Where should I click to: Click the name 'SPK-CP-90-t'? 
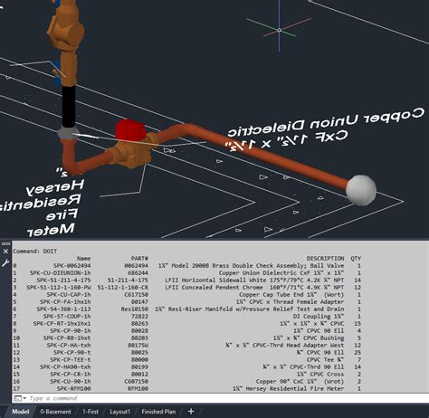coord(72,353)
